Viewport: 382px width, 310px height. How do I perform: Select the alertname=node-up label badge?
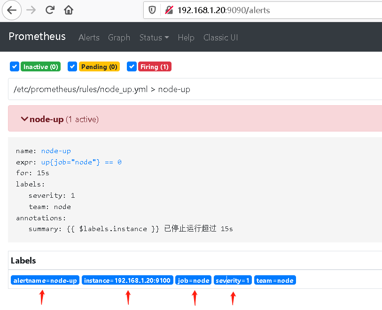click(45, 280)
